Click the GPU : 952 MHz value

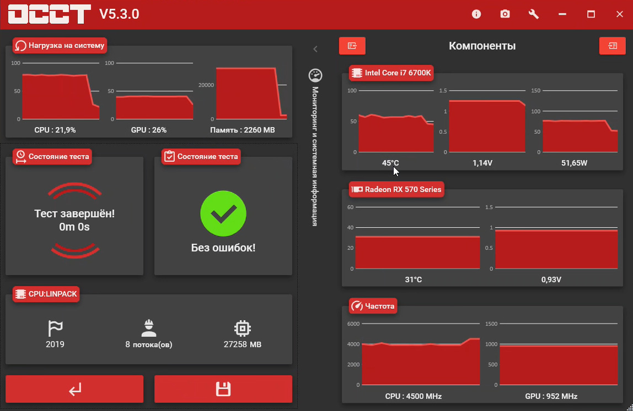[x=551, y=396]
